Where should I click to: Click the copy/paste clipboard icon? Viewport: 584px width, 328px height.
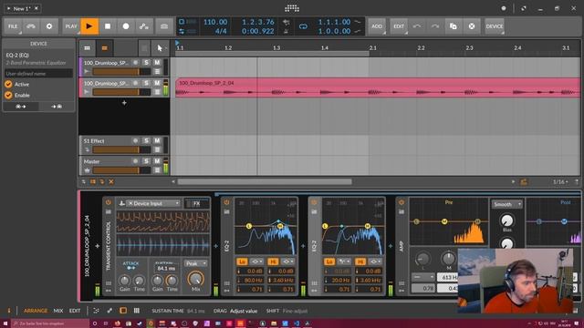coord(454,26)
